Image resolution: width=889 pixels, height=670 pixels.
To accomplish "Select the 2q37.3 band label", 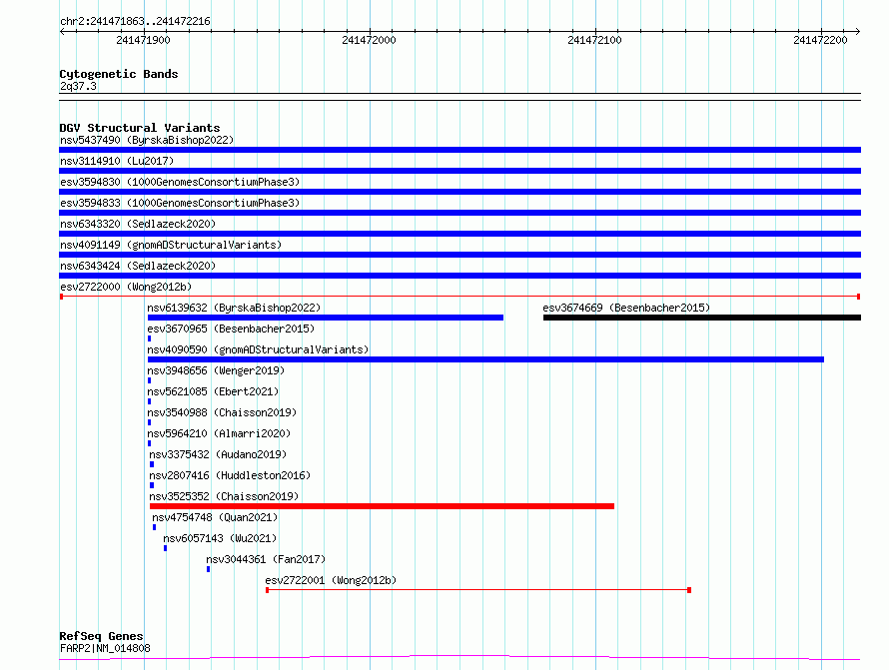I will pos(78,87).
